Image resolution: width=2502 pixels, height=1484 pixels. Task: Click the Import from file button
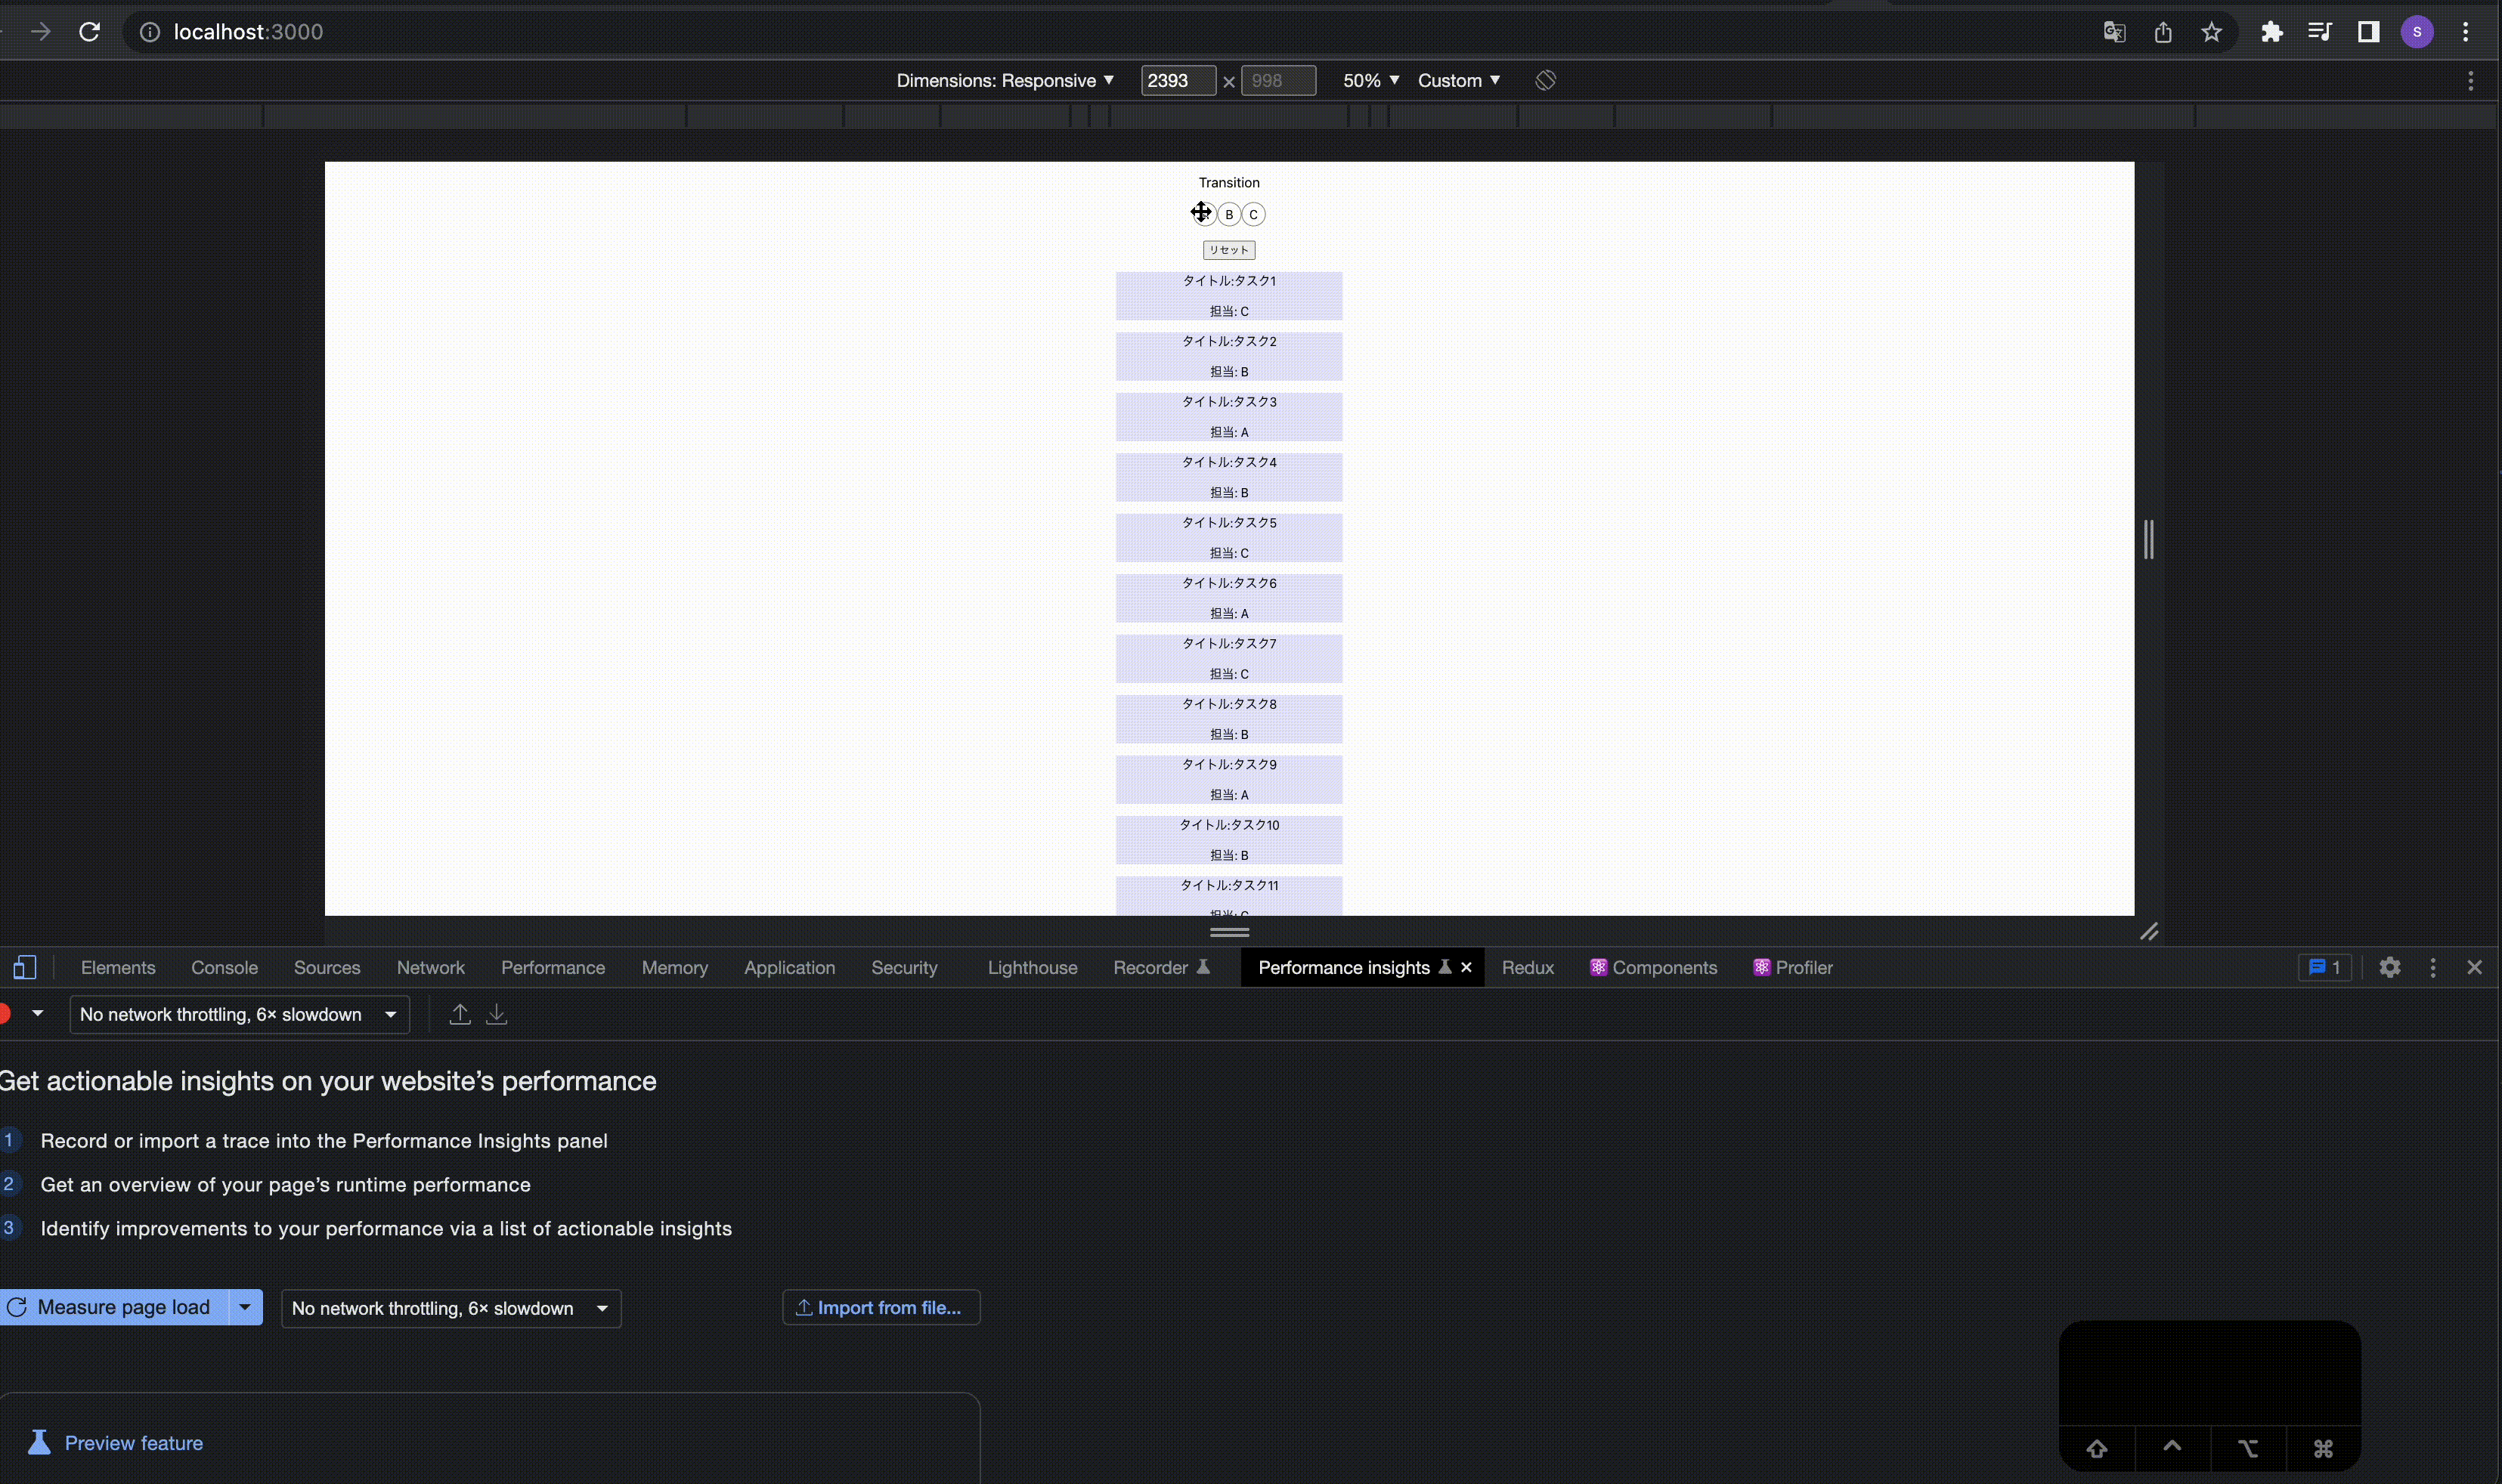tap(881, 1307)
